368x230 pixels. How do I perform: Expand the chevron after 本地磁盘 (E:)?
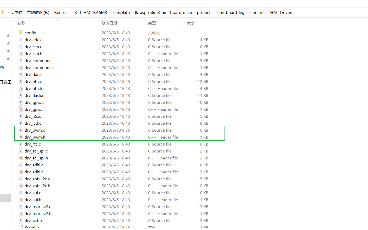(52, 13)
